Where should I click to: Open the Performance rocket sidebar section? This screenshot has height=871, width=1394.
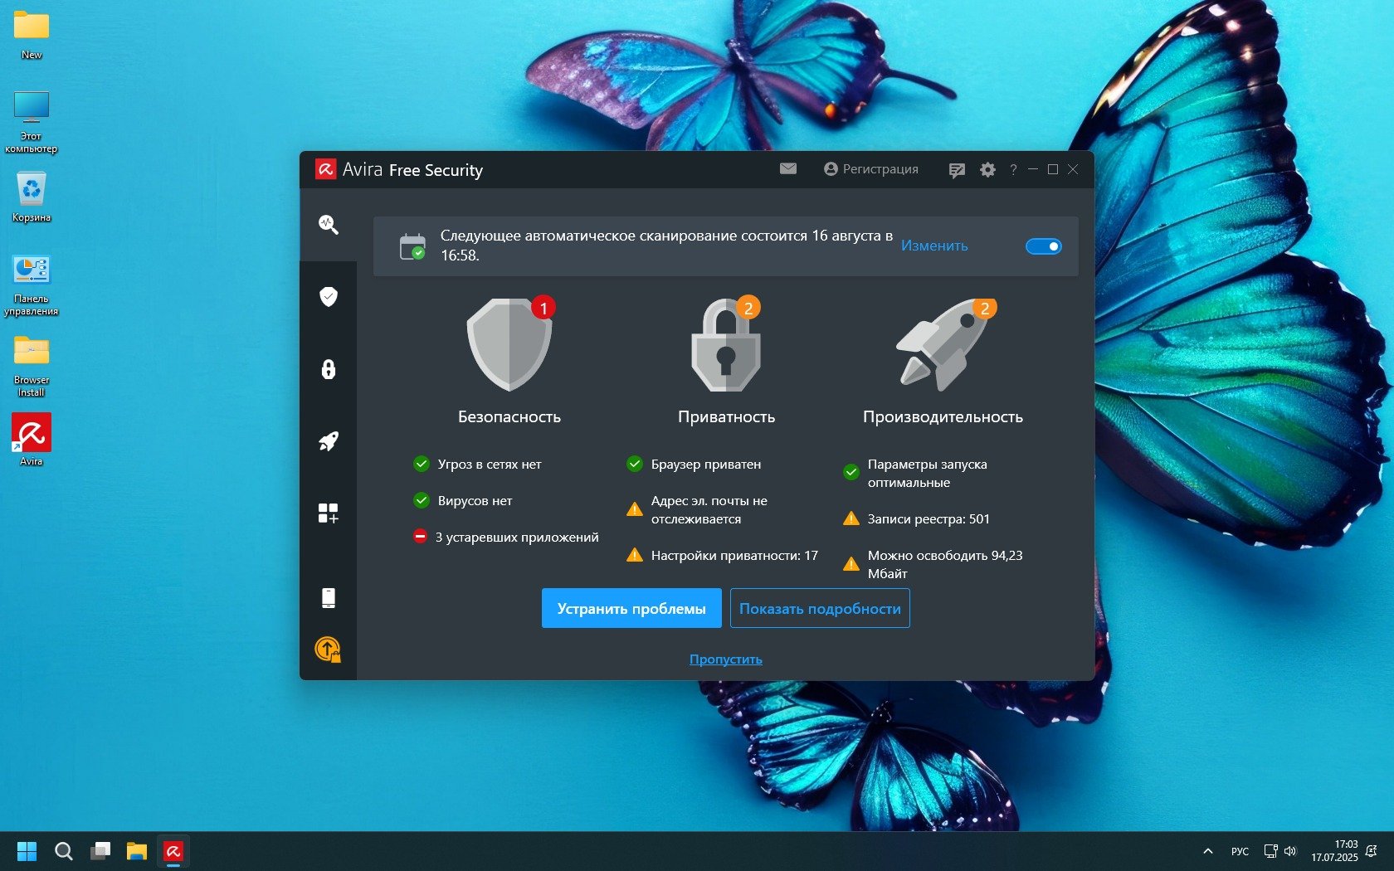[329, 441]
